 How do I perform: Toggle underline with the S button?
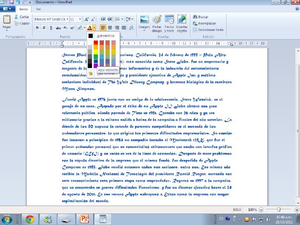51,28
